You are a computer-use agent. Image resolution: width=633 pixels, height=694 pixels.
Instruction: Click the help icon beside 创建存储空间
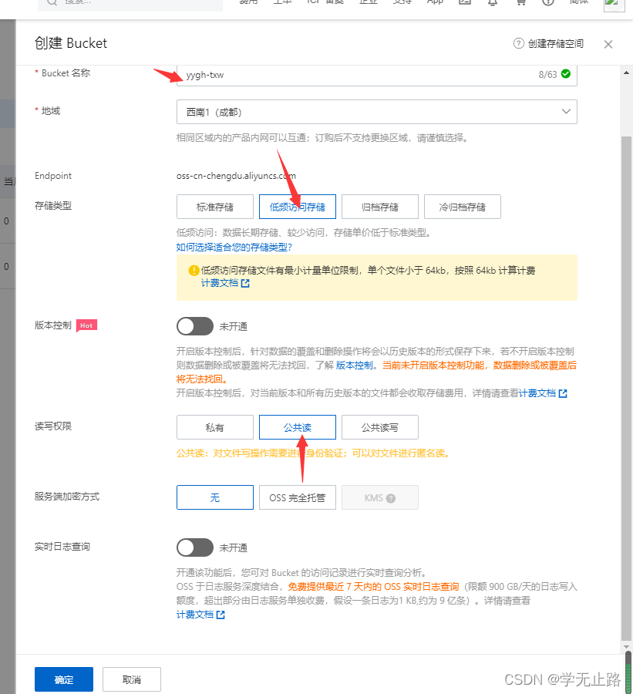coord(519,44)
